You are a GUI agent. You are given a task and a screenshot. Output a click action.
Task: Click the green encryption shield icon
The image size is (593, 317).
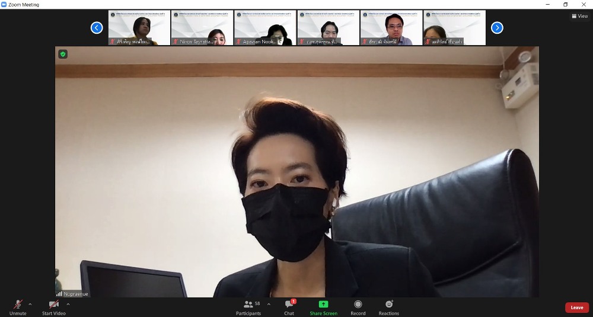pos(63,54)
